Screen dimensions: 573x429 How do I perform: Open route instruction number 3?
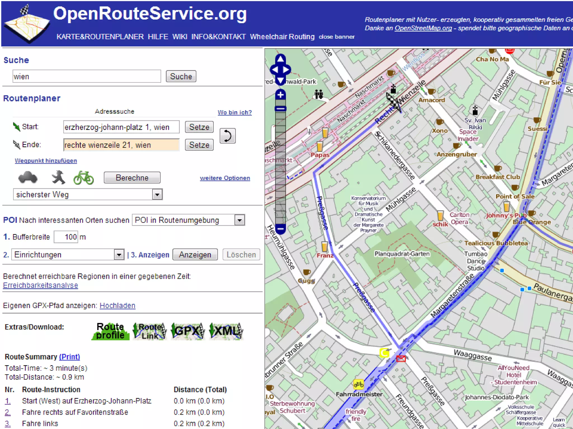tap(8, 424)
